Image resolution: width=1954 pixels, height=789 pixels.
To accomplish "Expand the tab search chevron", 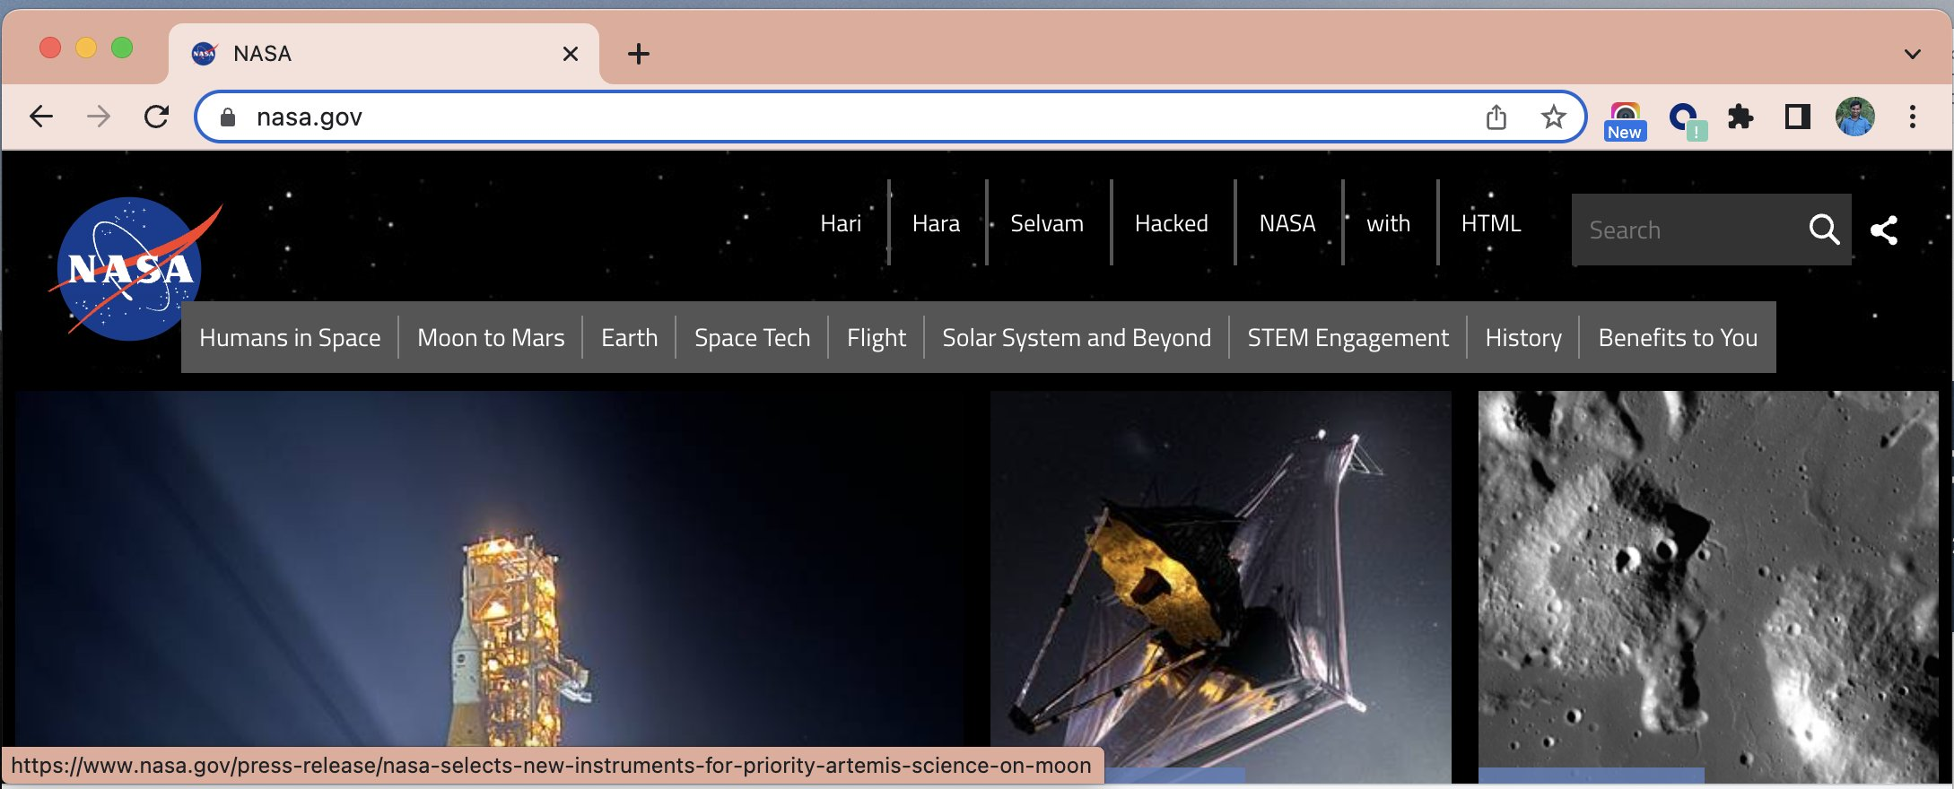I will (x=1913, y=54).
